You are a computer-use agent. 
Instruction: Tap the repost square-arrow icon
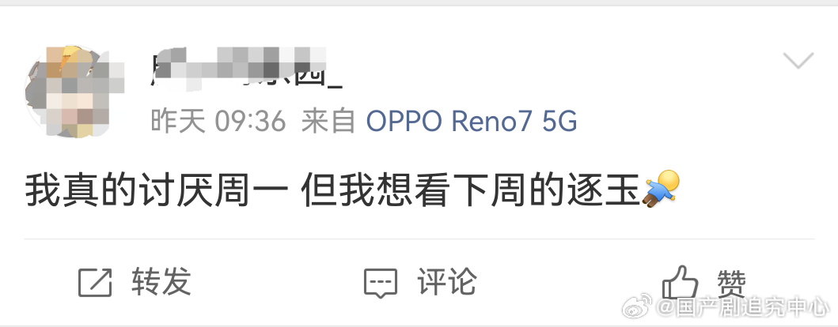(x=95, y=282)
